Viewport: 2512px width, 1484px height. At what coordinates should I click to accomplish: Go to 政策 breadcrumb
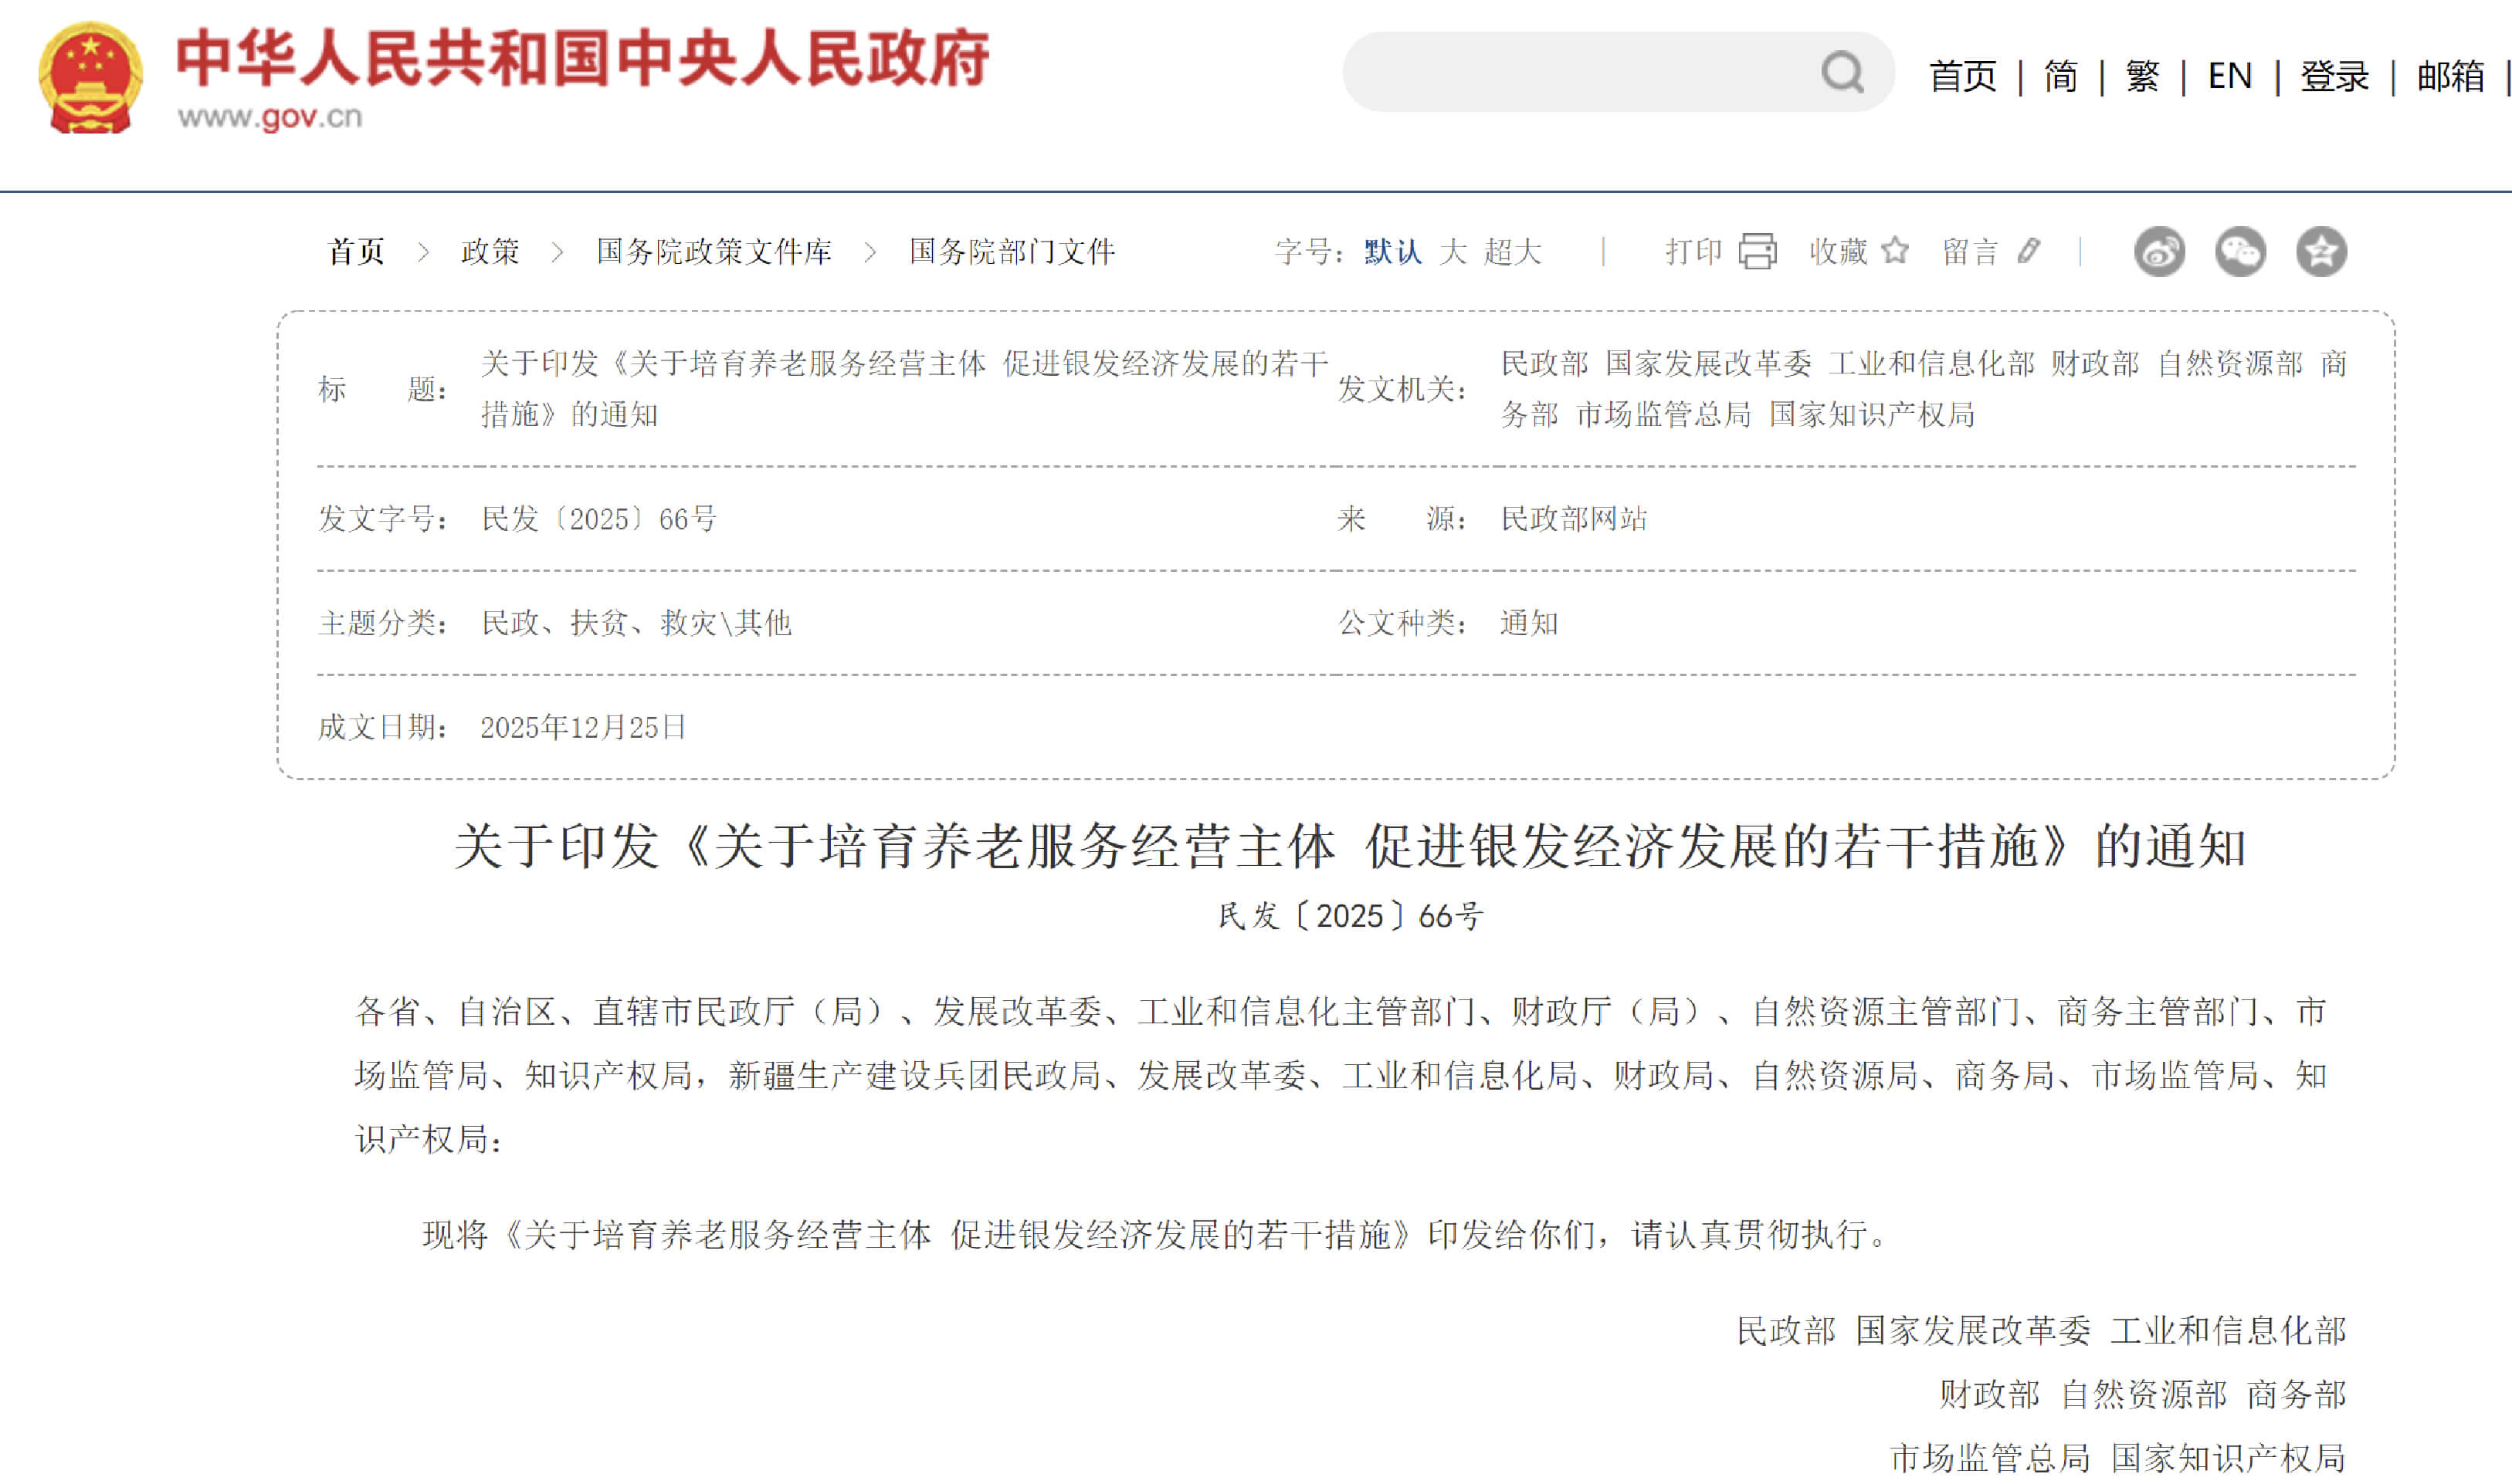(490, 251)
